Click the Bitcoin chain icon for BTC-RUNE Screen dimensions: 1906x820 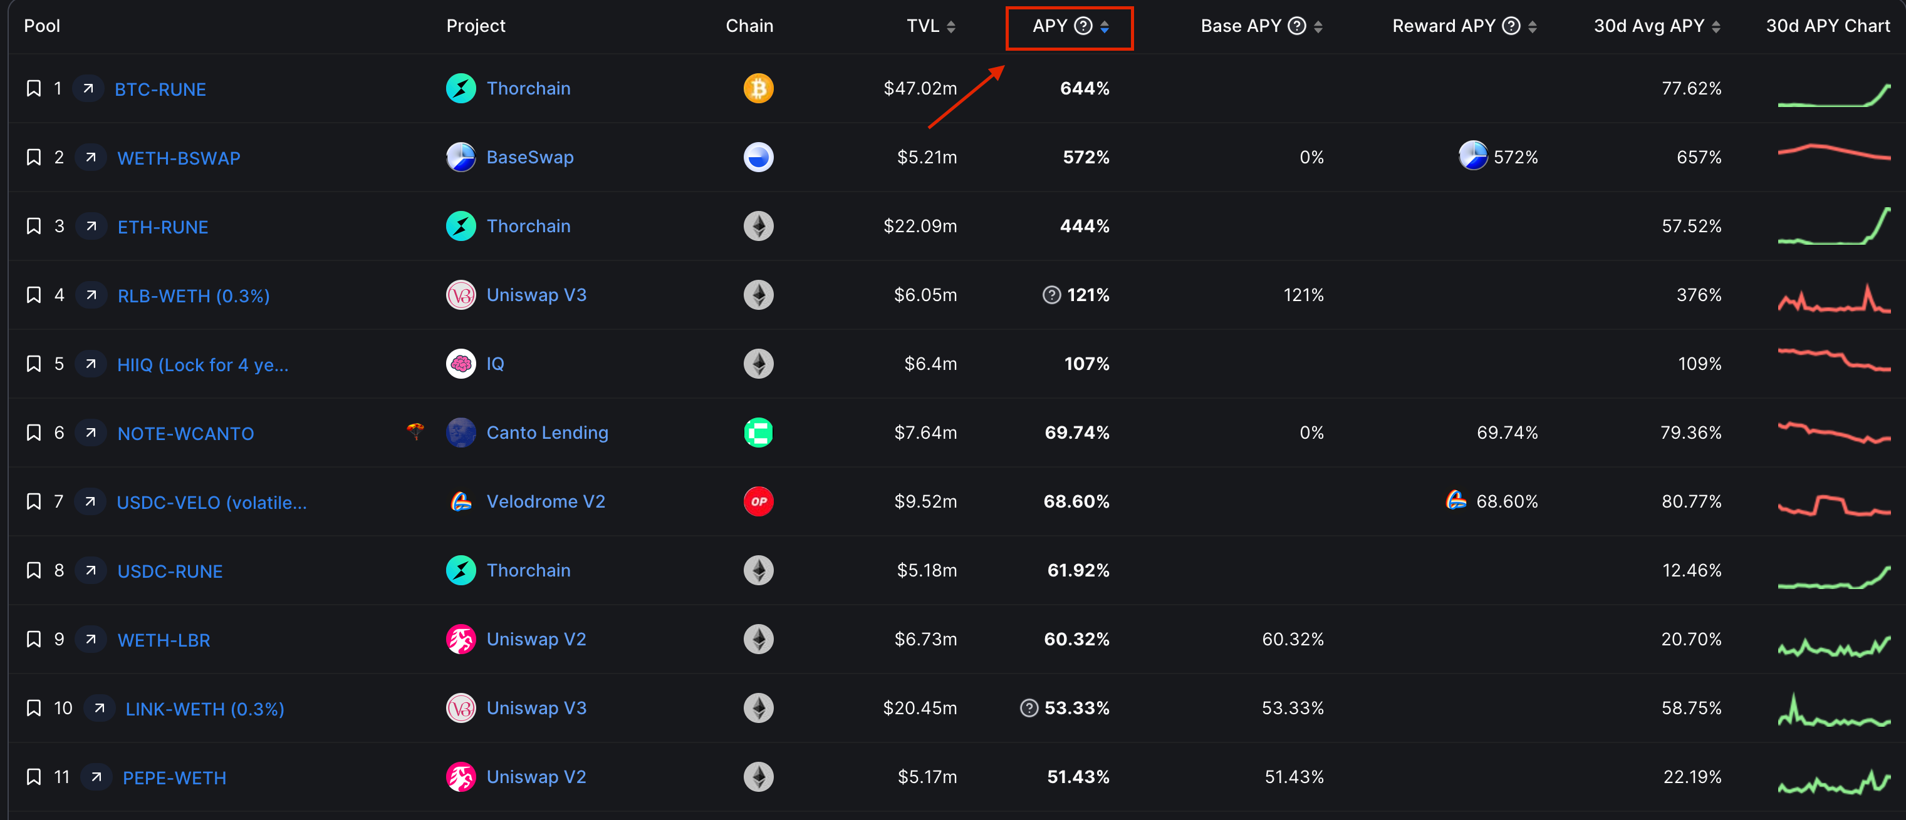[758, 89]
